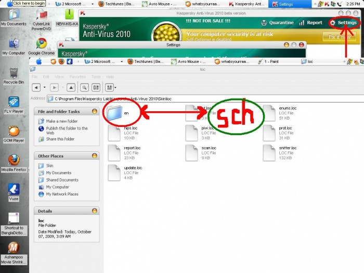Click the Search magnifier toolbar button
364x273 pixels.
click(84, 87)
